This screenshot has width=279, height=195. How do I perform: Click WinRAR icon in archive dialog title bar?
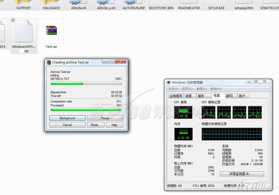[49, 62]
